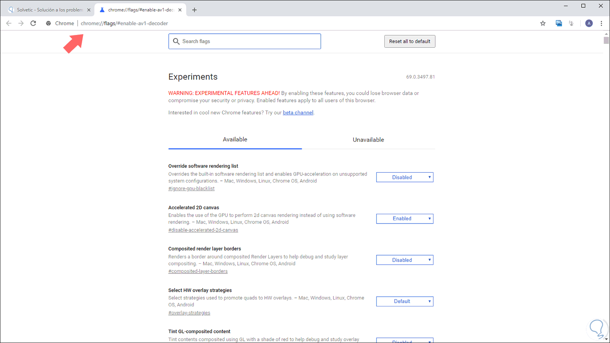Switch to the Unavailable tab
Screen dimensions: 610x343
pos(368,139)
